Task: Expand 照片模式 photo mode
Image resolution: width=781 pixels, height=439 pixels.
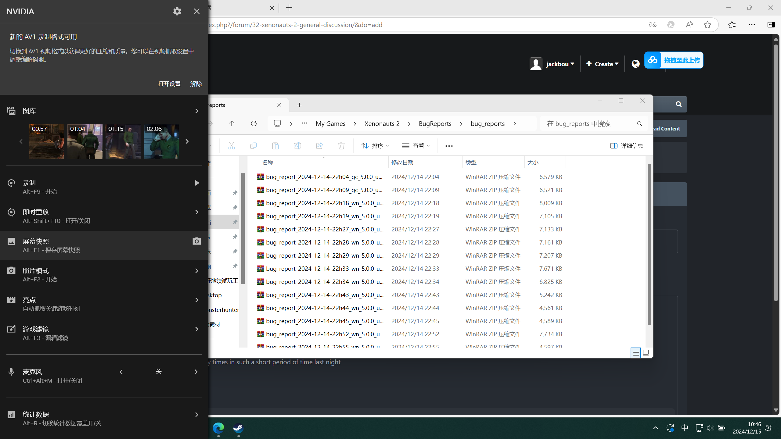Action: [197, 271]
